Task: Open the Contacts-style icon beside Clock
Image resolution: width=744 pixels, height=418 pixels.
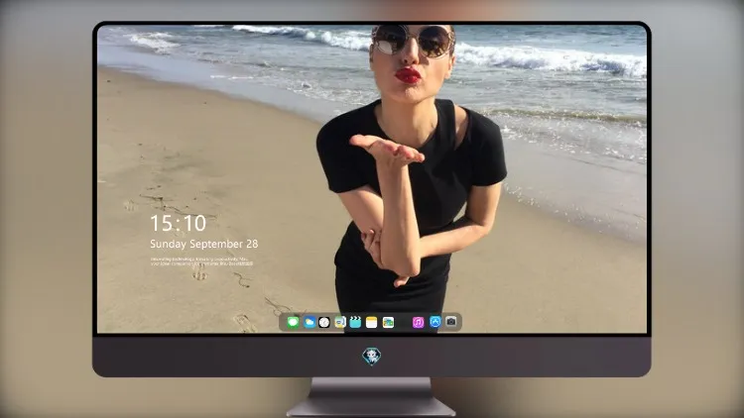Action: pos(339,322)
